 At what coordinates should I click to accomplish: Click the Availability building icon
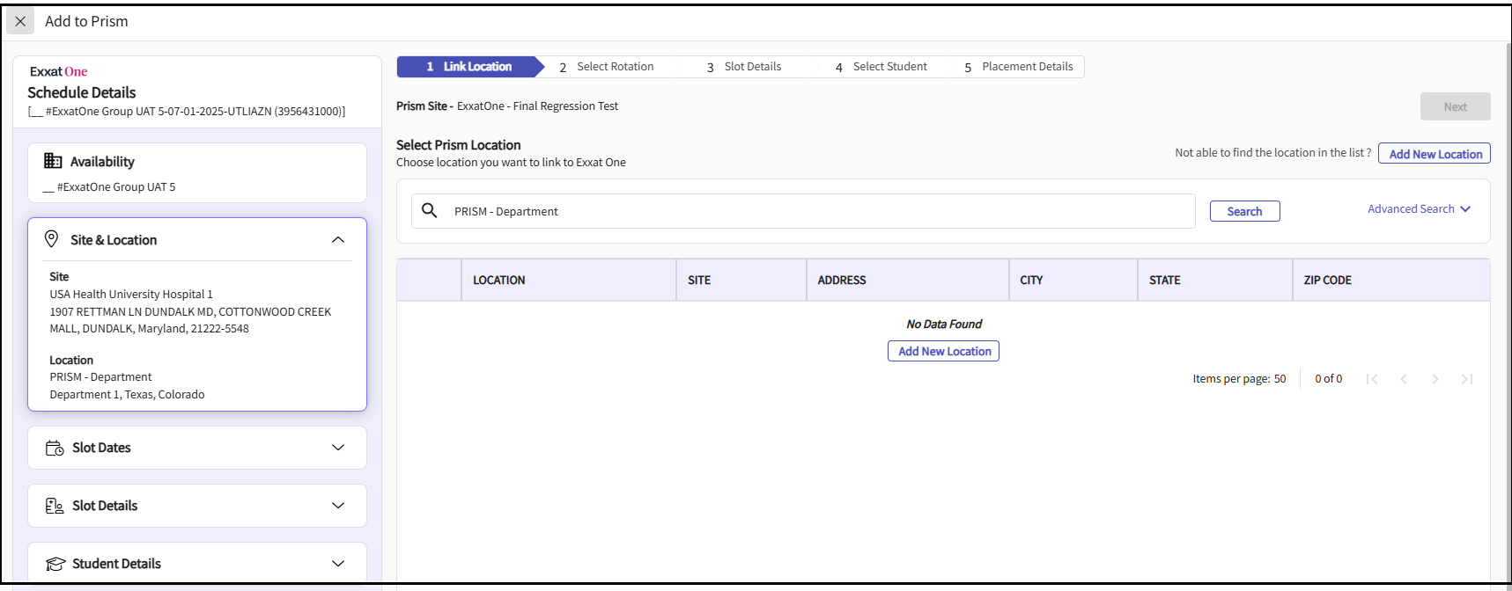tap(53, 161)
